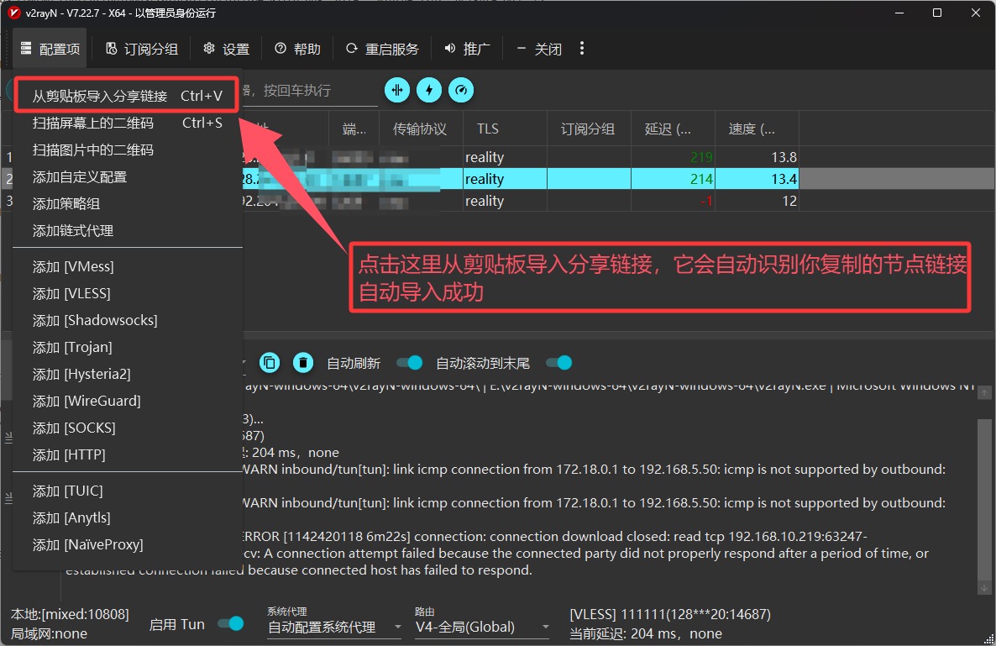Click speed value 13.8
This screenshot has width=996, height=646.
coord(784,157)
